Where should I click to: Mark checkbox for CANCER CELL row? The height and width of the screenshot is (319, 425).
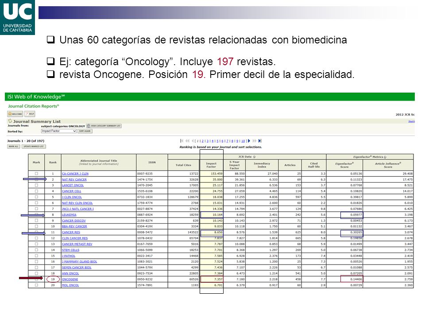coord(36,191)
